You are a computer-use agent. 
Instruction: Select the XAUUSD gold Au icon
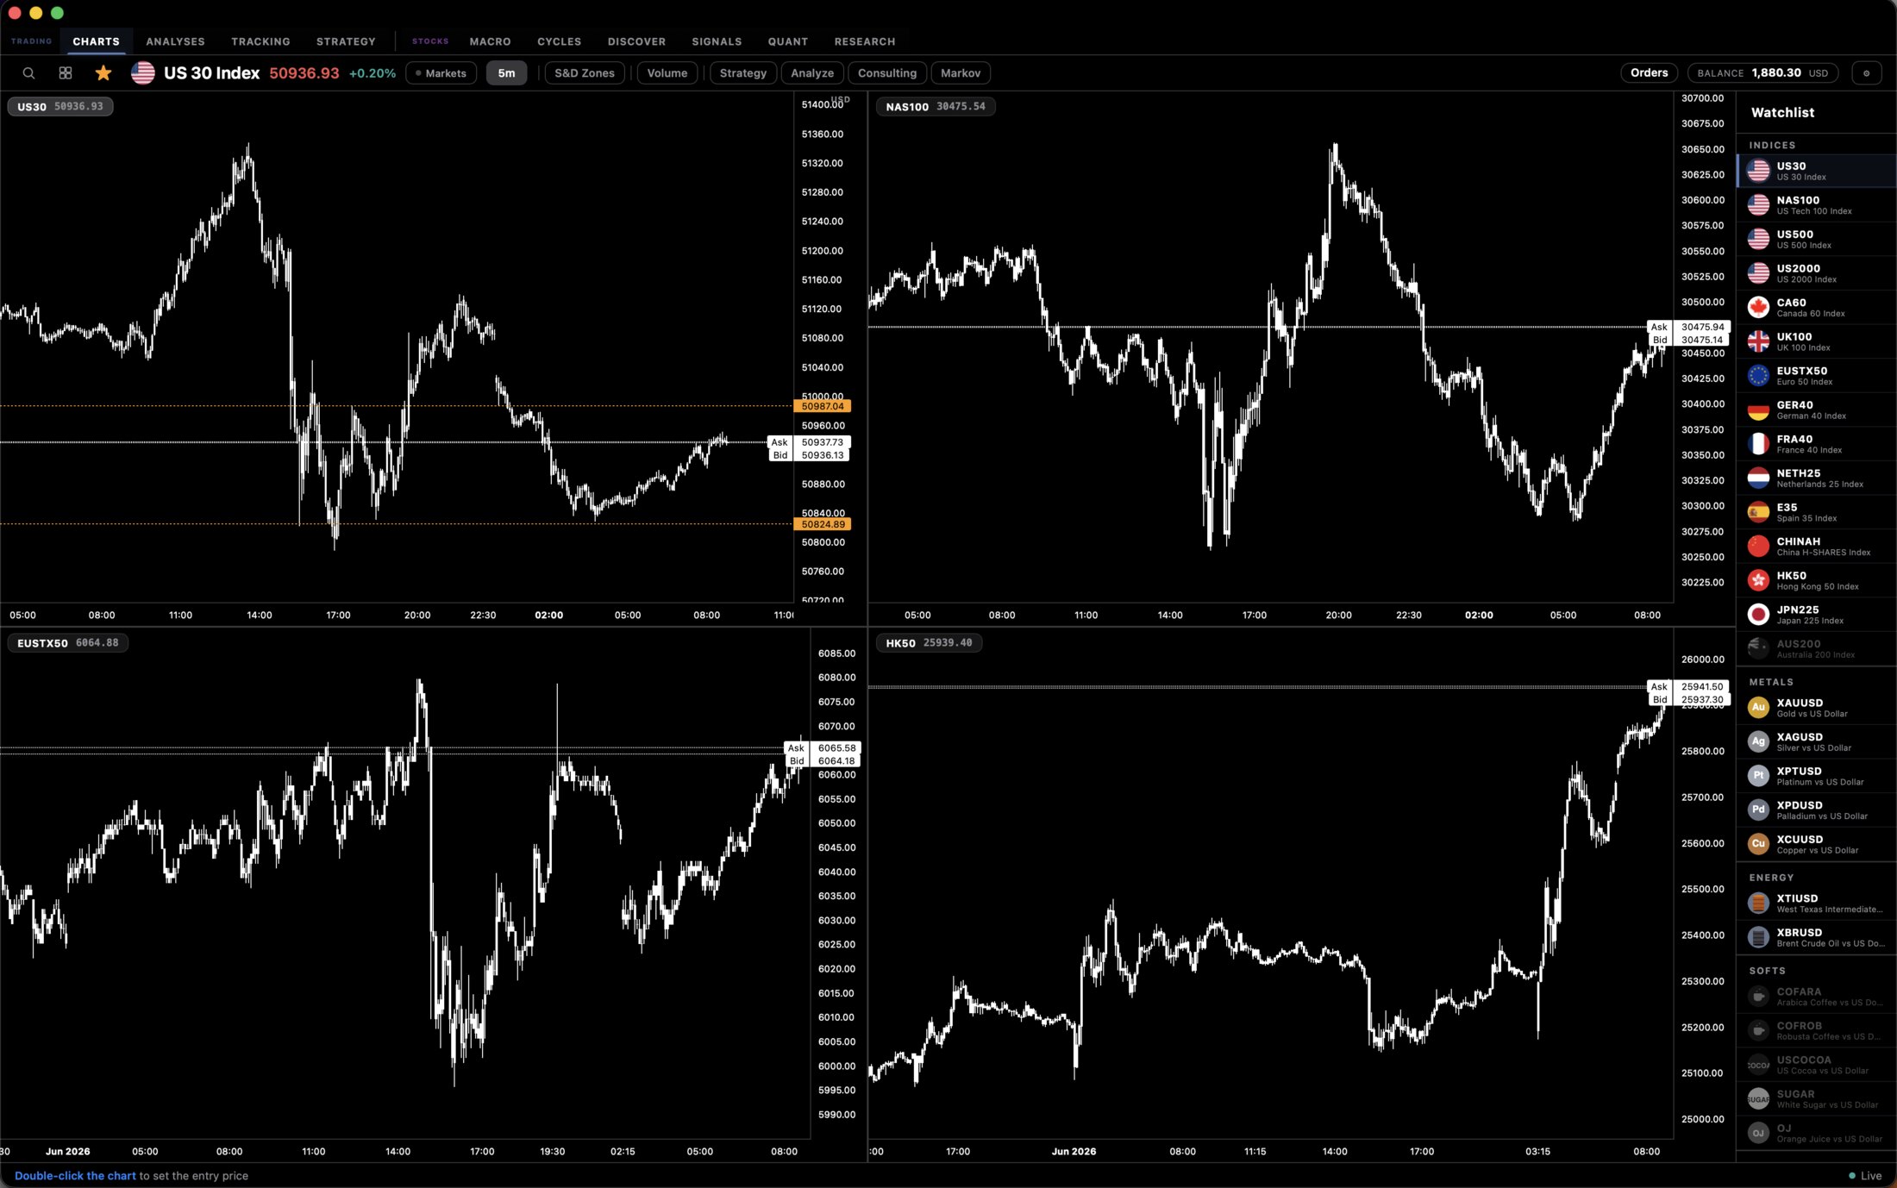click(1758, 708)
